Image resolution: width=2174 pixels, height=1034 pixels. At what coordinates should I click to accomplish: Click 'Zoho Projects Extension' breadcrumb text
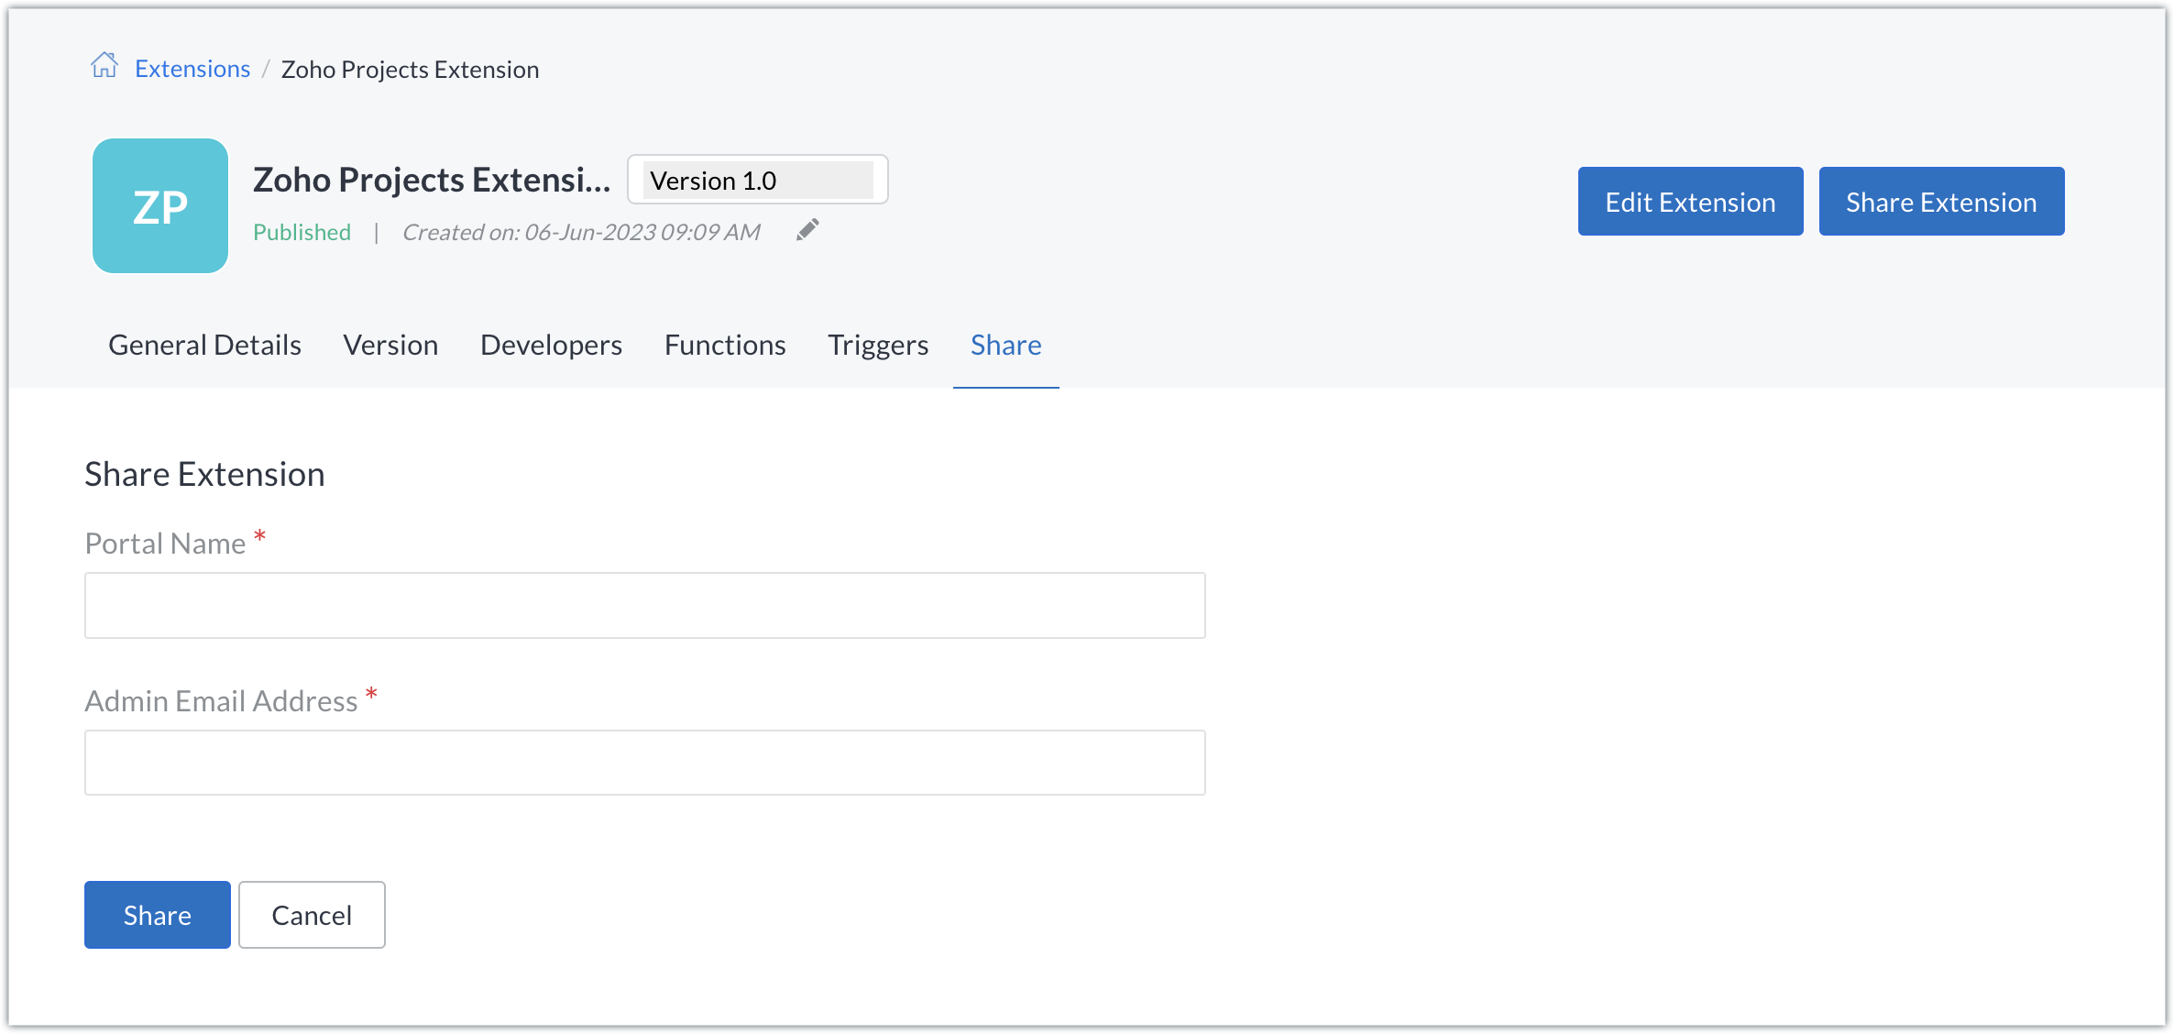(410, 70)
